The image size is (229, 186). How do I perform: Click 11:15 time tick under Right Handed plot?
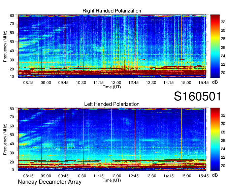(98, 83)
